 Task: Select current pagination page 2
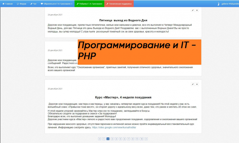[108, 139]
